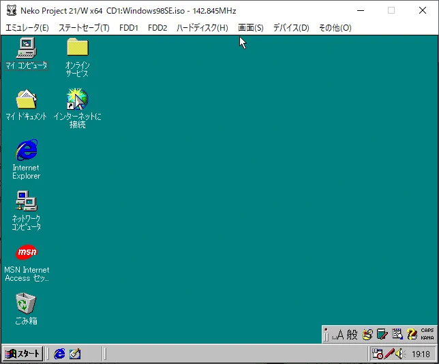
Task: Click the IME toolbar grip handle
Action: click(x=326, y=335)
